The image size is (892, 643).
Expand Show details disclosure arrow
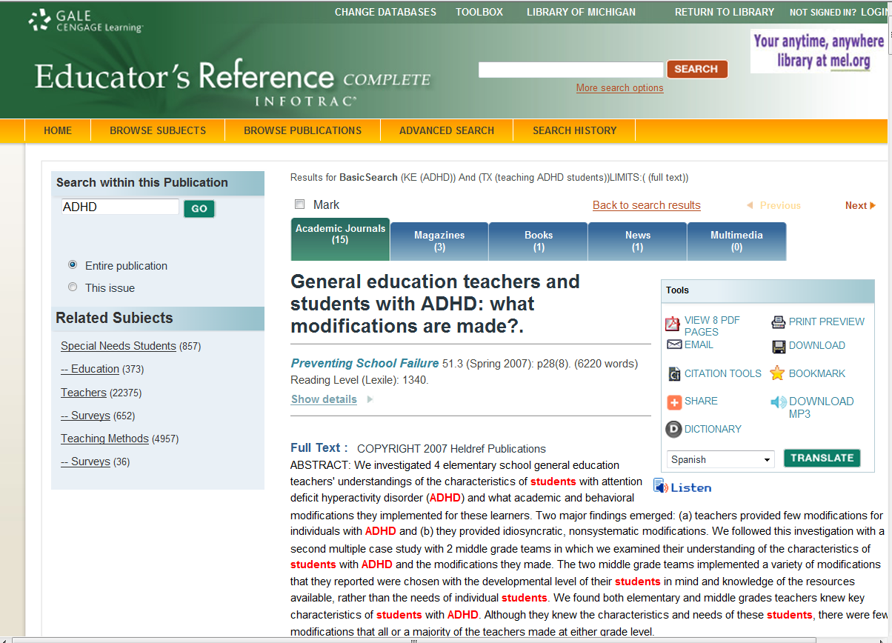coord(370,399)
